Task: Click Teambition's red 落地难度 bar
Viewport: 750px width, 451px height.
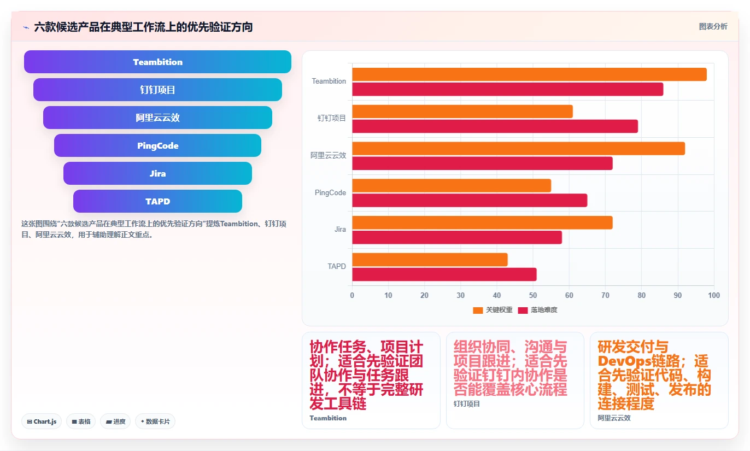Action: [x=507, y=89]
